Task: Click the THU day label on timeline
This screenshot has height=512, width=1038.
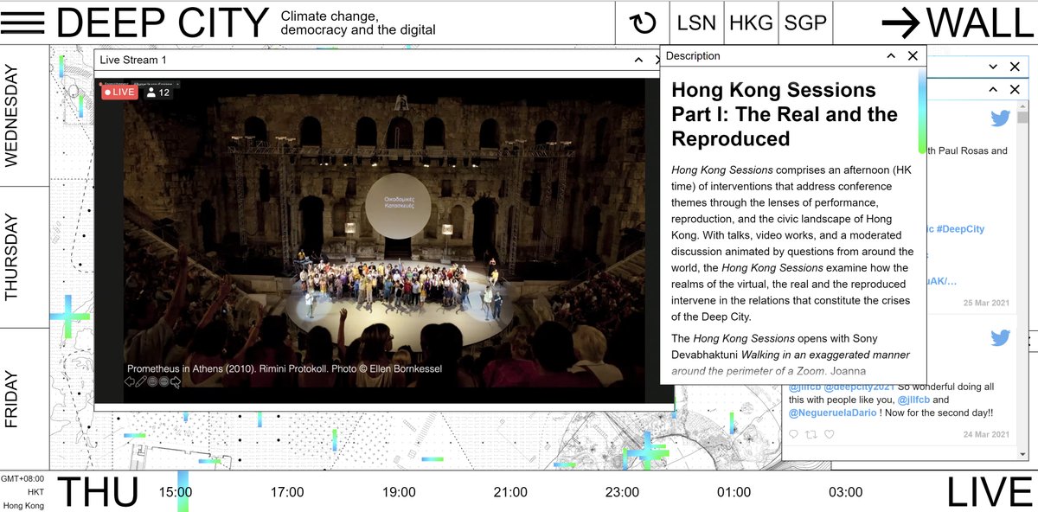Action: click(97, 492)
